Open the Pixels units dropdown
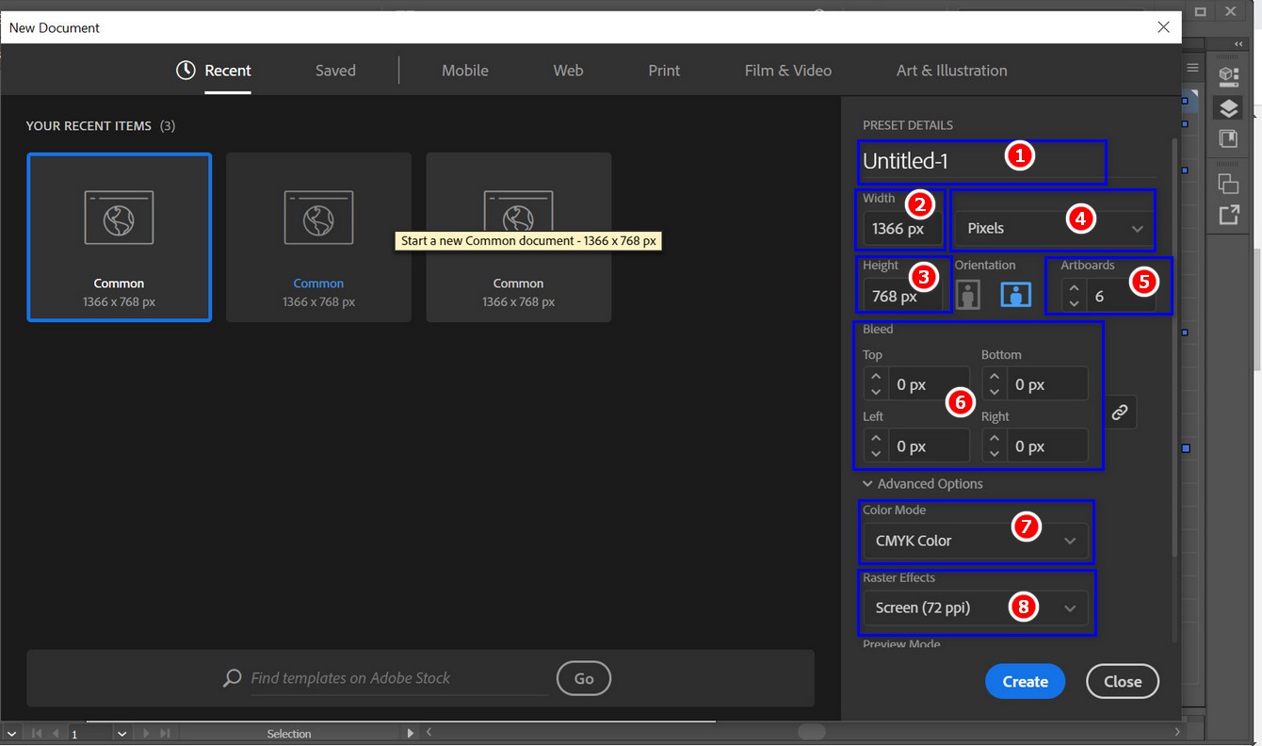Image resolution: width=1262 pixels, height=746 pixels. 1054,229
